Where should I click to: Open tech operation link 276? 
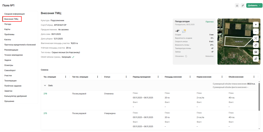click(45, 94)
